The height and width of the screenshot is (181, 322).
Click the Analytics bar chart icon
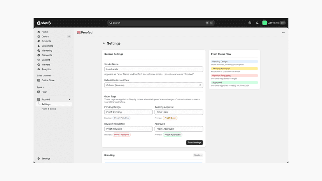38,70
